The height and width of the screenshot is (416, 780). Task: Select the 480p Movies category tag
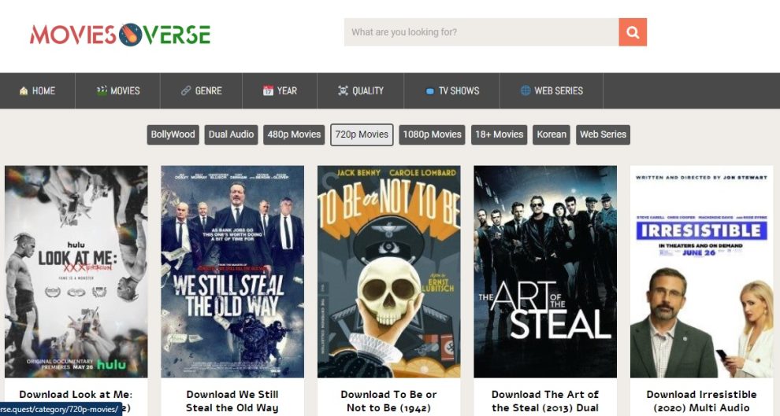click(294, 134)
